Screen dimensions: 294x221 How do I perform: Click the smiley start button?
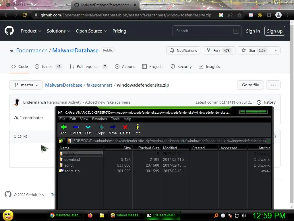click(8, 215)
